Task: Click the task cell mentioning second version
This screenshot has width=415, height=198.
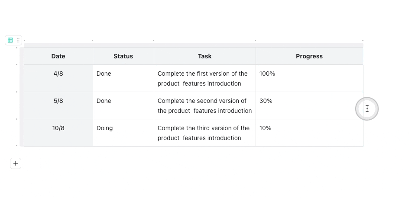Action: point(204,105)
